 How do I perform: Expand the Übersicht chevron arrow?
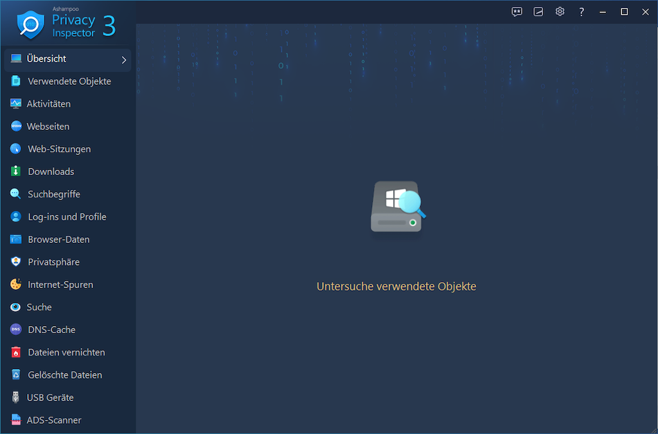coord(124,60)
